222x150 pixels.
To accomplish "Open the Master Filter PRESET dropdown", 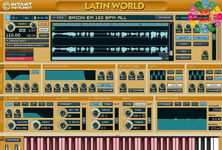I will point(165,104).
